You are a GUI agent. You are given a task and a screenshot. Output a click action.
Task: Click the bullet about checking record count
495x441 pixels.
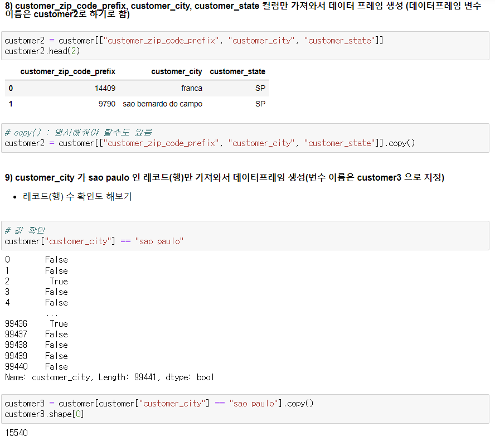(77, 196)
